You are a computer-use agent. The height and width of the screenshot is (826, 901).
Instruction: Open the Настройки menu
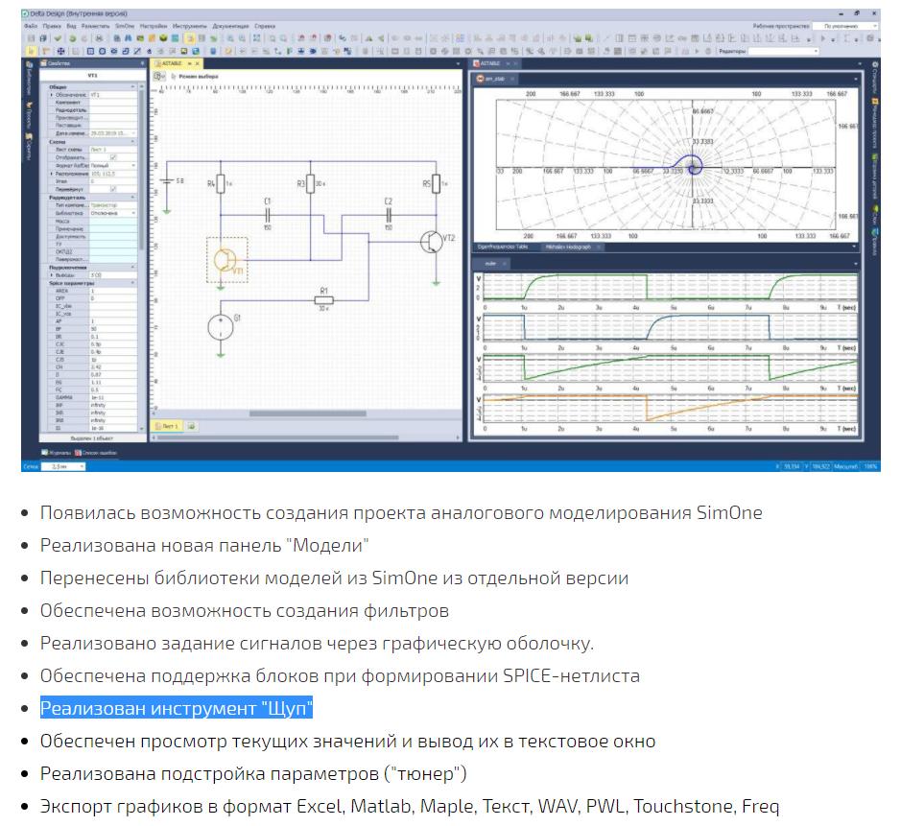(x=154, y=26)
